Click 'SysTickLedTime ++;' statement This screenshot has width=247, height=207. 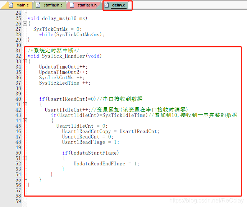coord(65,83)
